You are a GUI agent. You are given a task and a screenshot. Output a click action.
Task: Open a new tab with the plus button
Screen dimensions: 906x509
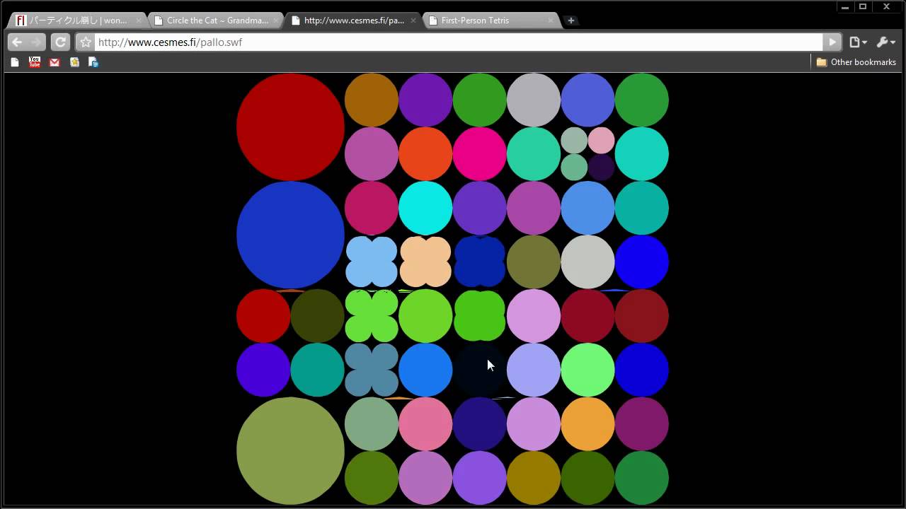(571, 21)
